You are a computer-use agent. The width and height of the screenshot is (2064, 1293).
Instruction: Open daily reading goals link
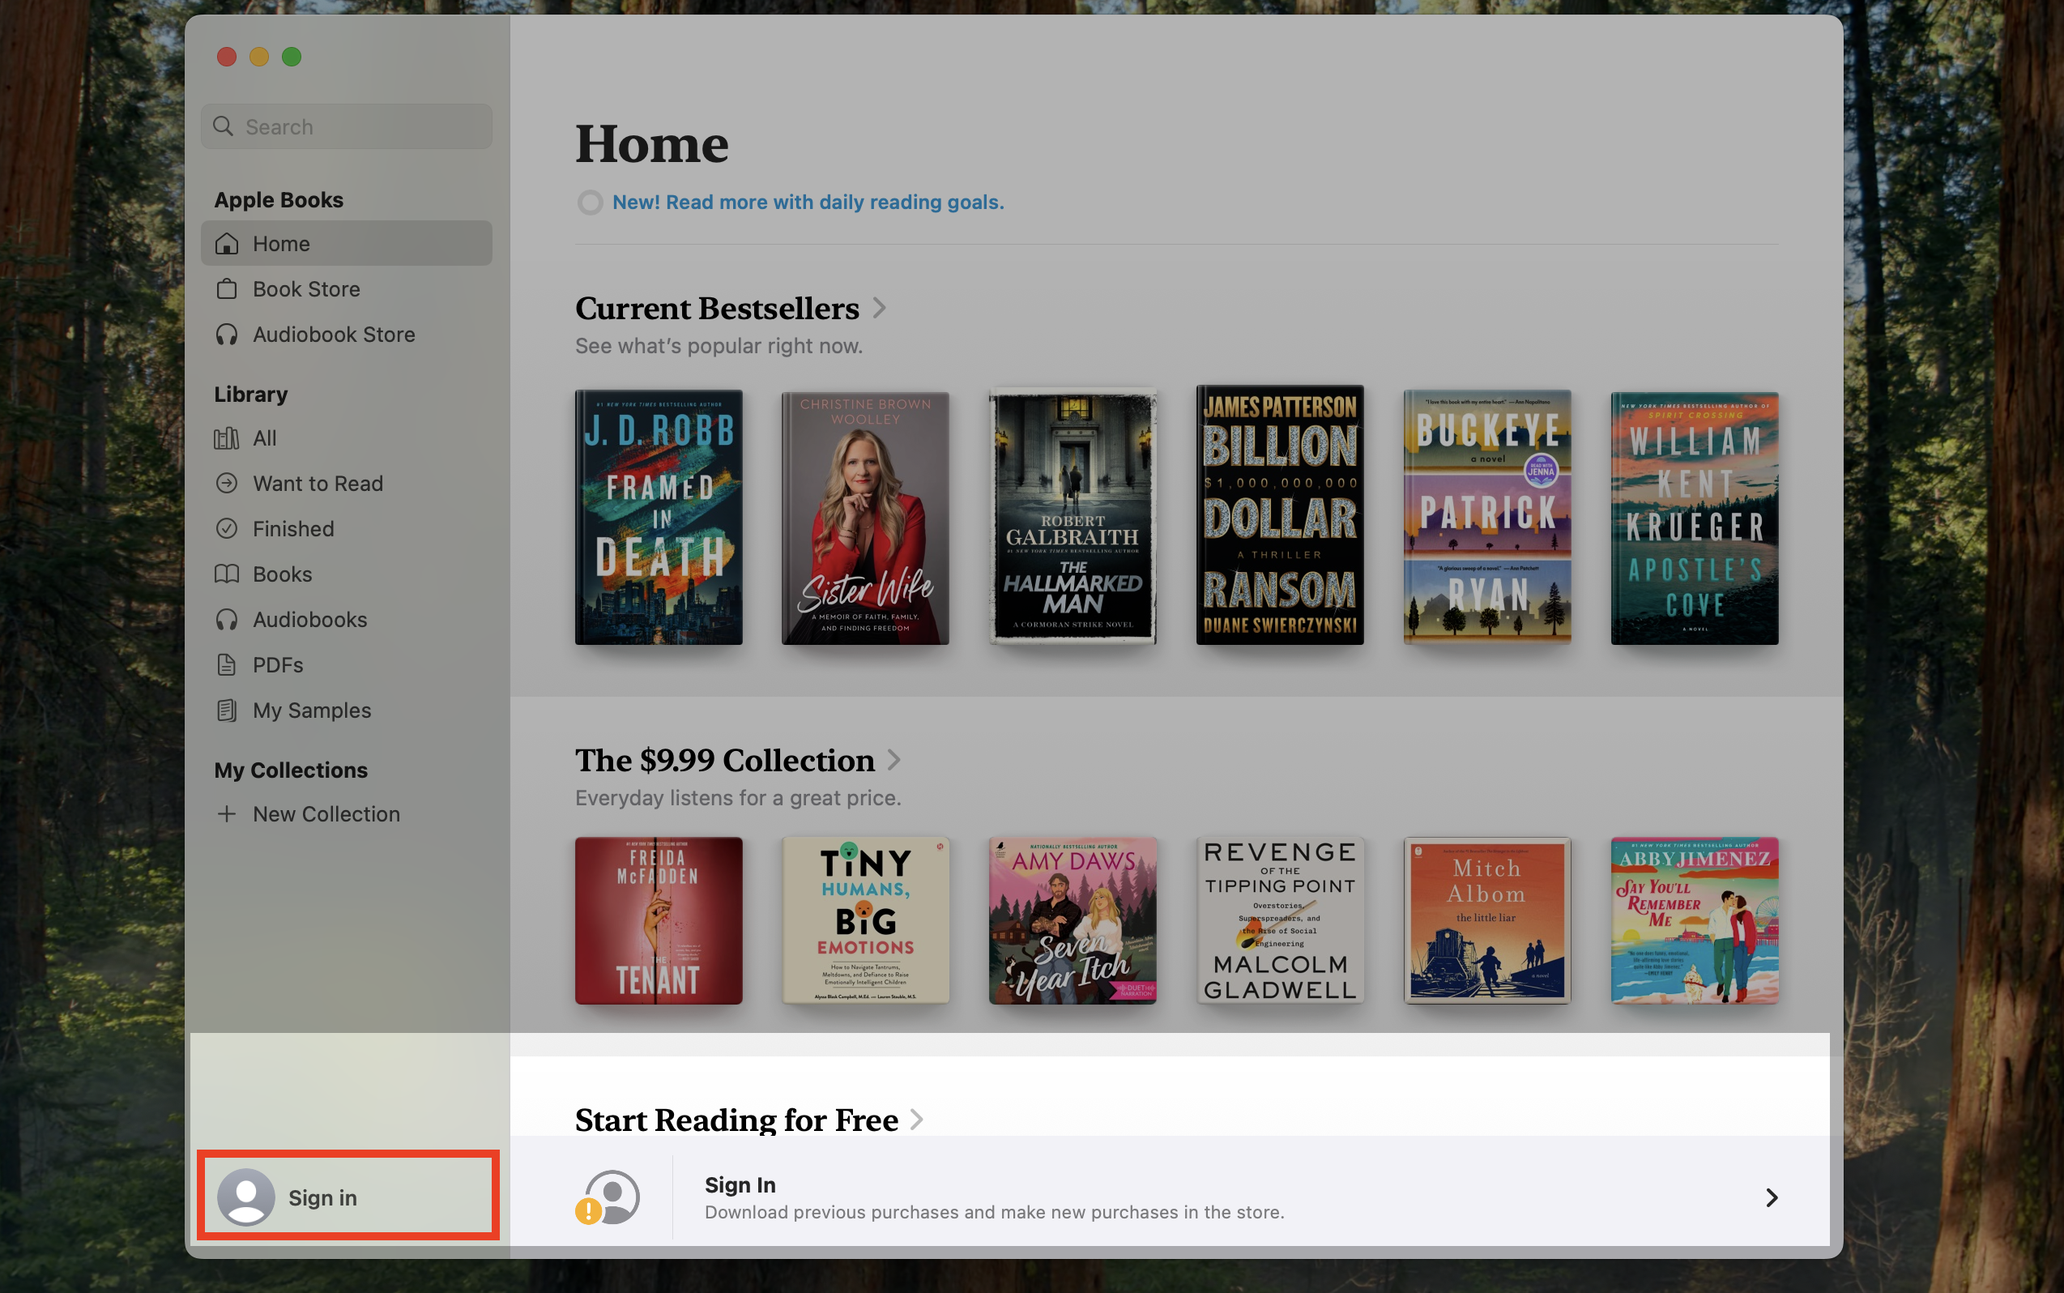[x=808, y=203]
